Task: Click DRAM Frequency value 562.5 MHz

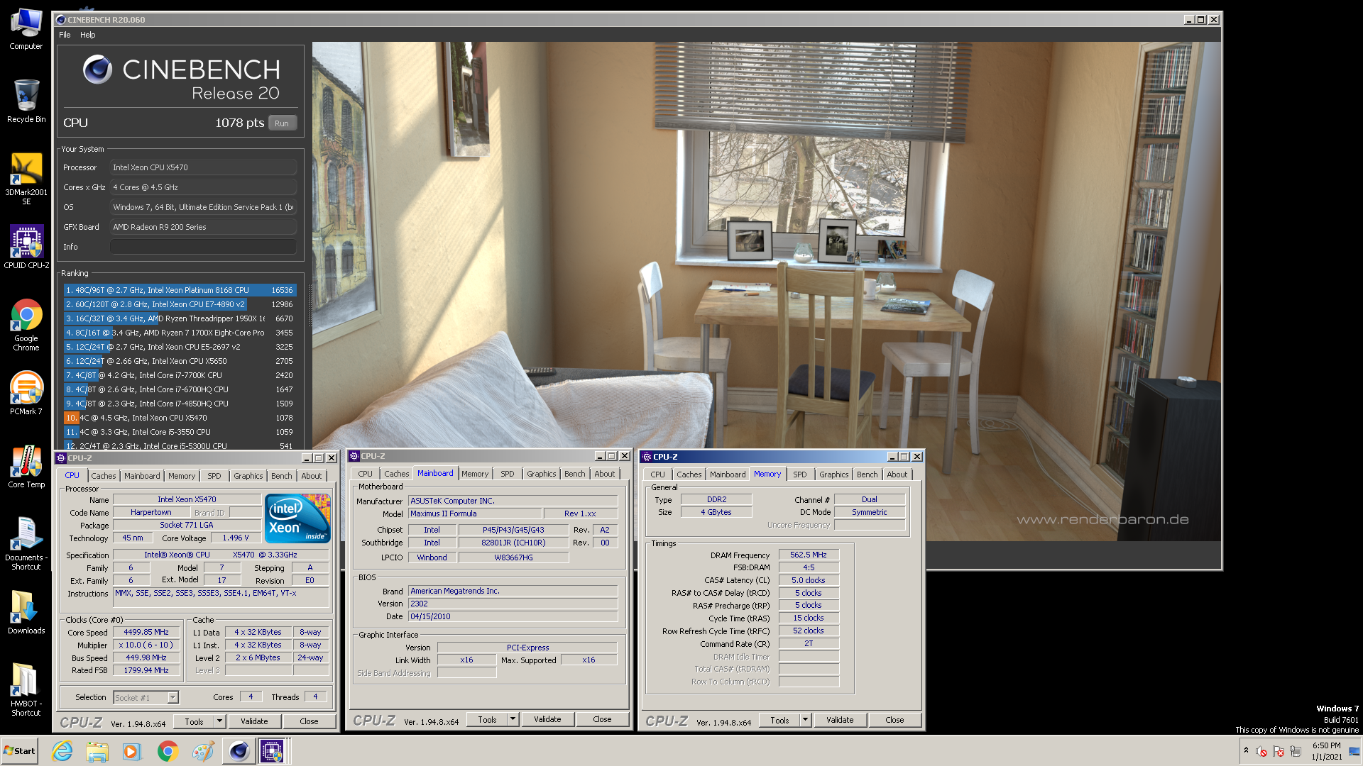Action: [x=809, y=555]
